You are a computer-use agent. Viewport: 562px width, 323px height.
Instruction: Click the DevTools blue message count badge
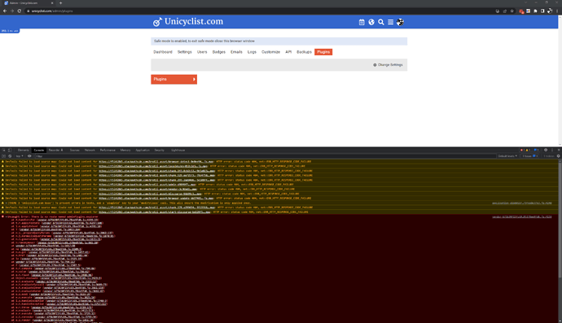pyautogui.click(x=536, y=151)
